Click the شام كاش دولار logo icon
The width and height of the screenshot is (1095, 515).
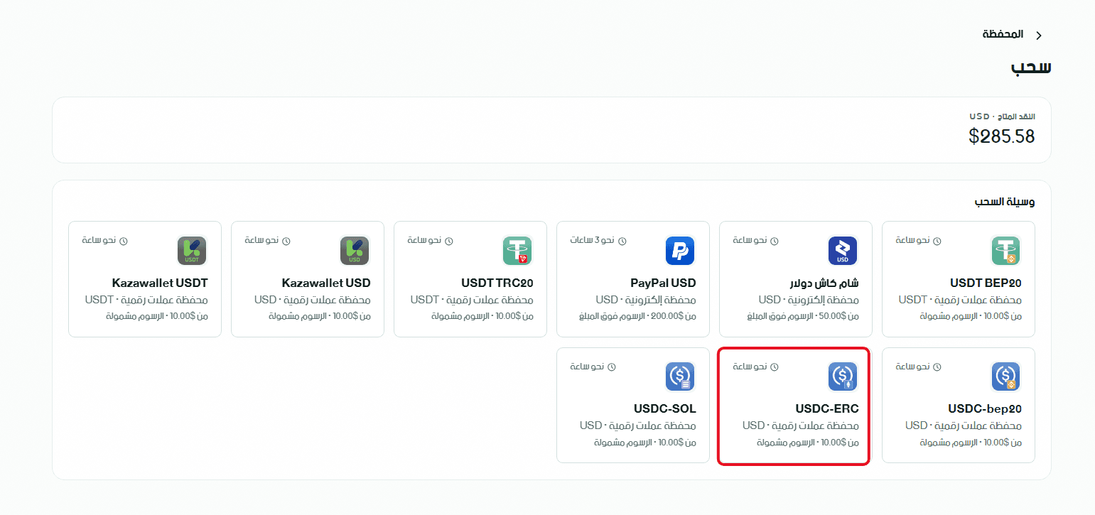click(843, 251)
